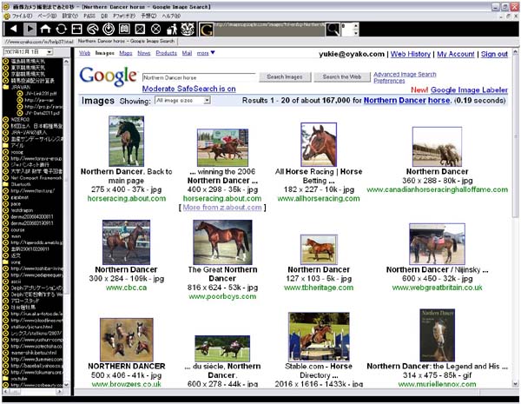Click the app icon left of the menu bar
This screenshot has width=521, height=404.
coord(6,16)
